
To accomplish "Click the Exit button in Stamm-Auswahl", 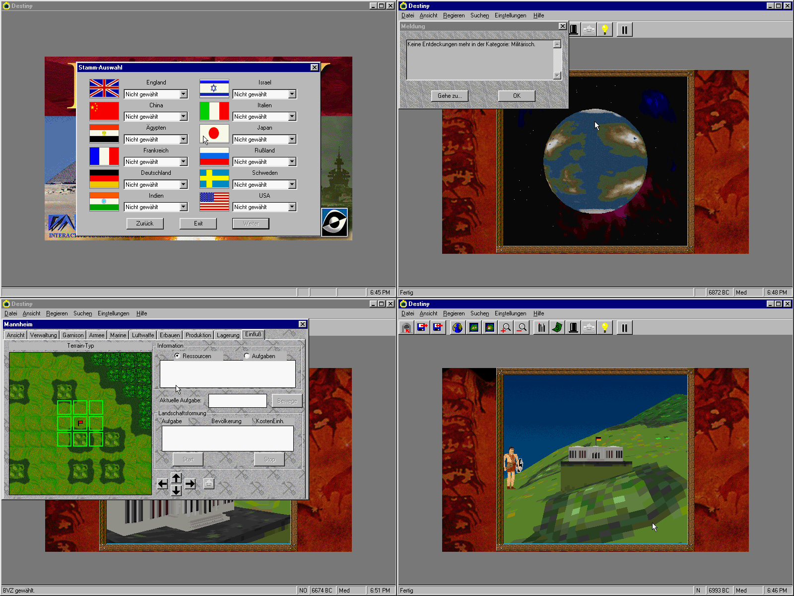I will [198, 223].
